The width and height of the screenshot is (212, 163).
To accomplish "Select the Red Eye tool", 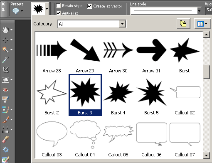I will tap(5, 90).
